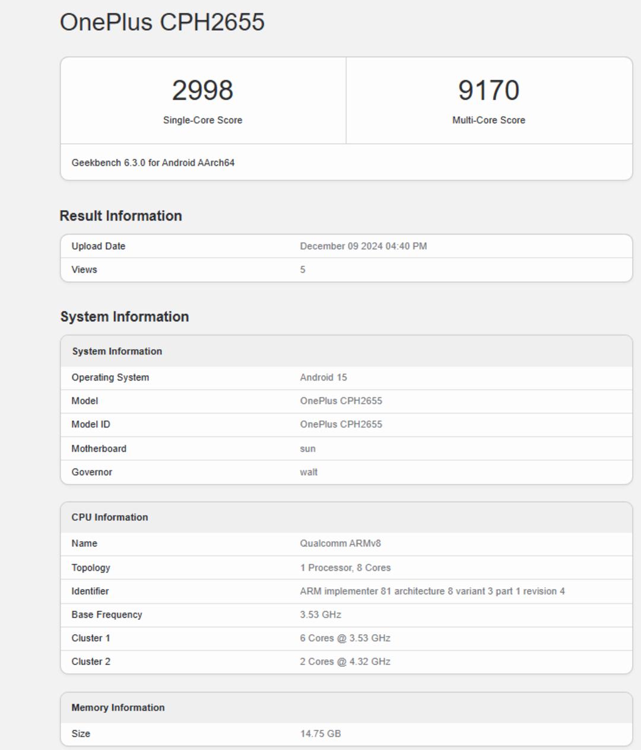Click the OnePlus CPH2655 page title
This screenshot has height=750, width=641.
tap(162, 22)
